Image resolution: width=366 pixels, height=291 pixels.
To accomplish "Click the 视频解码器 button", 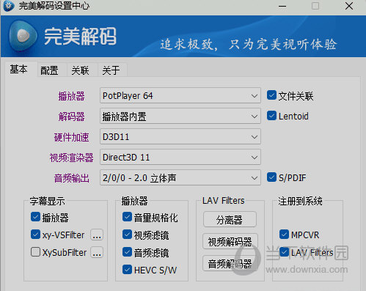I will [230, 241].
